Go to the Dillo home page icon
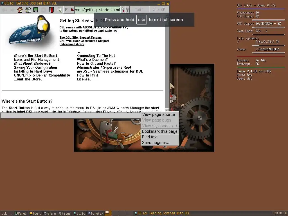 (20, 10)
